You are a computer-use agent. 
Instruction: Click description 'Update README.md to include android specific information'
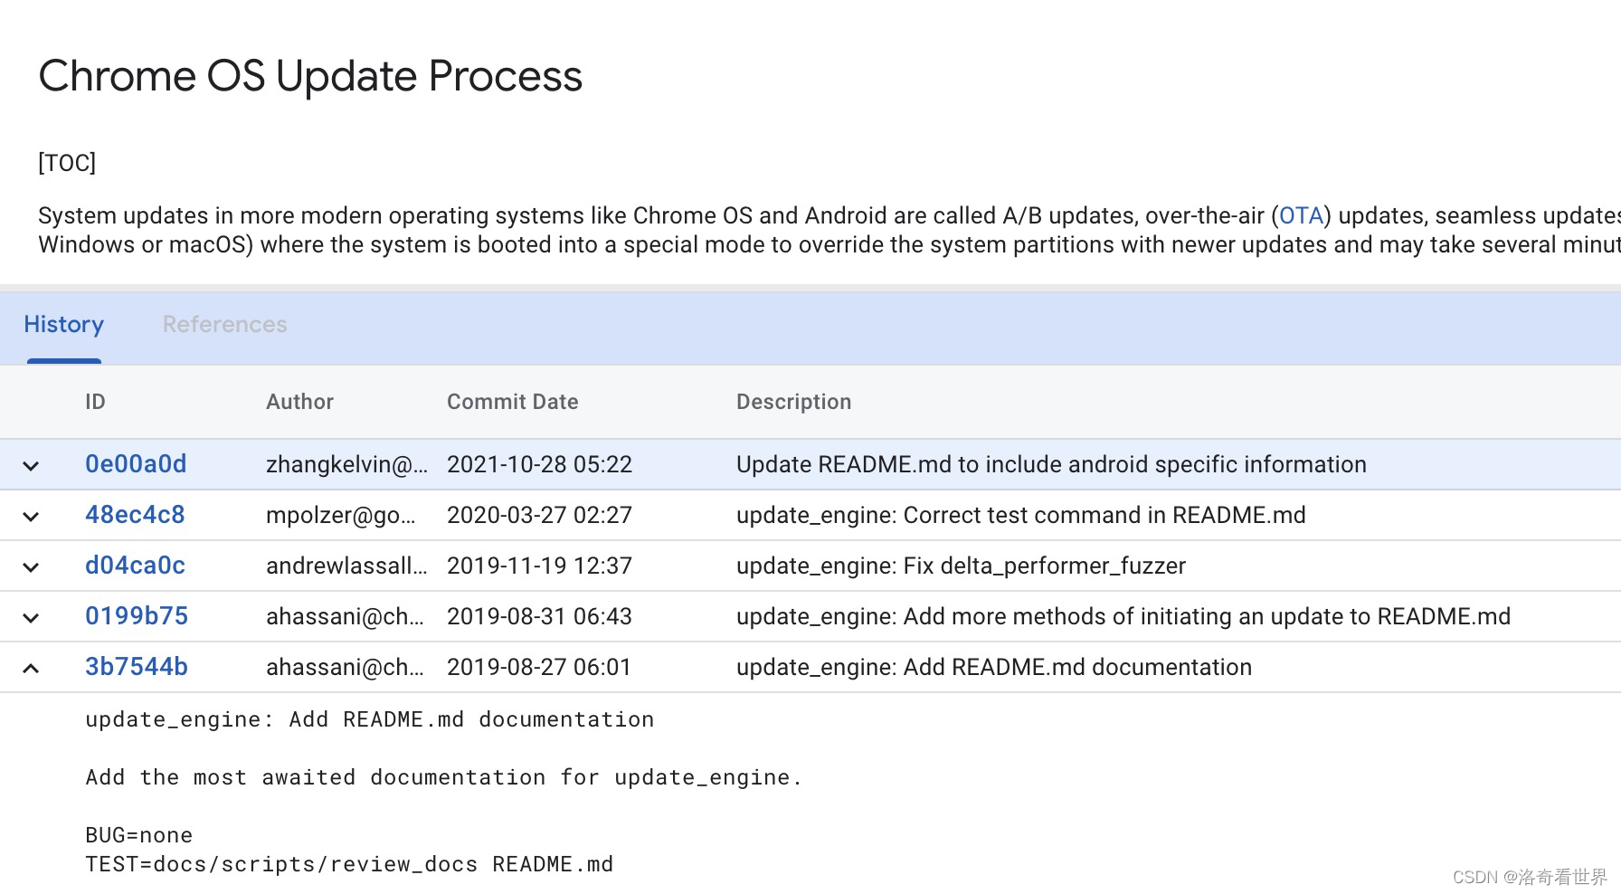tap(1051, 464)
